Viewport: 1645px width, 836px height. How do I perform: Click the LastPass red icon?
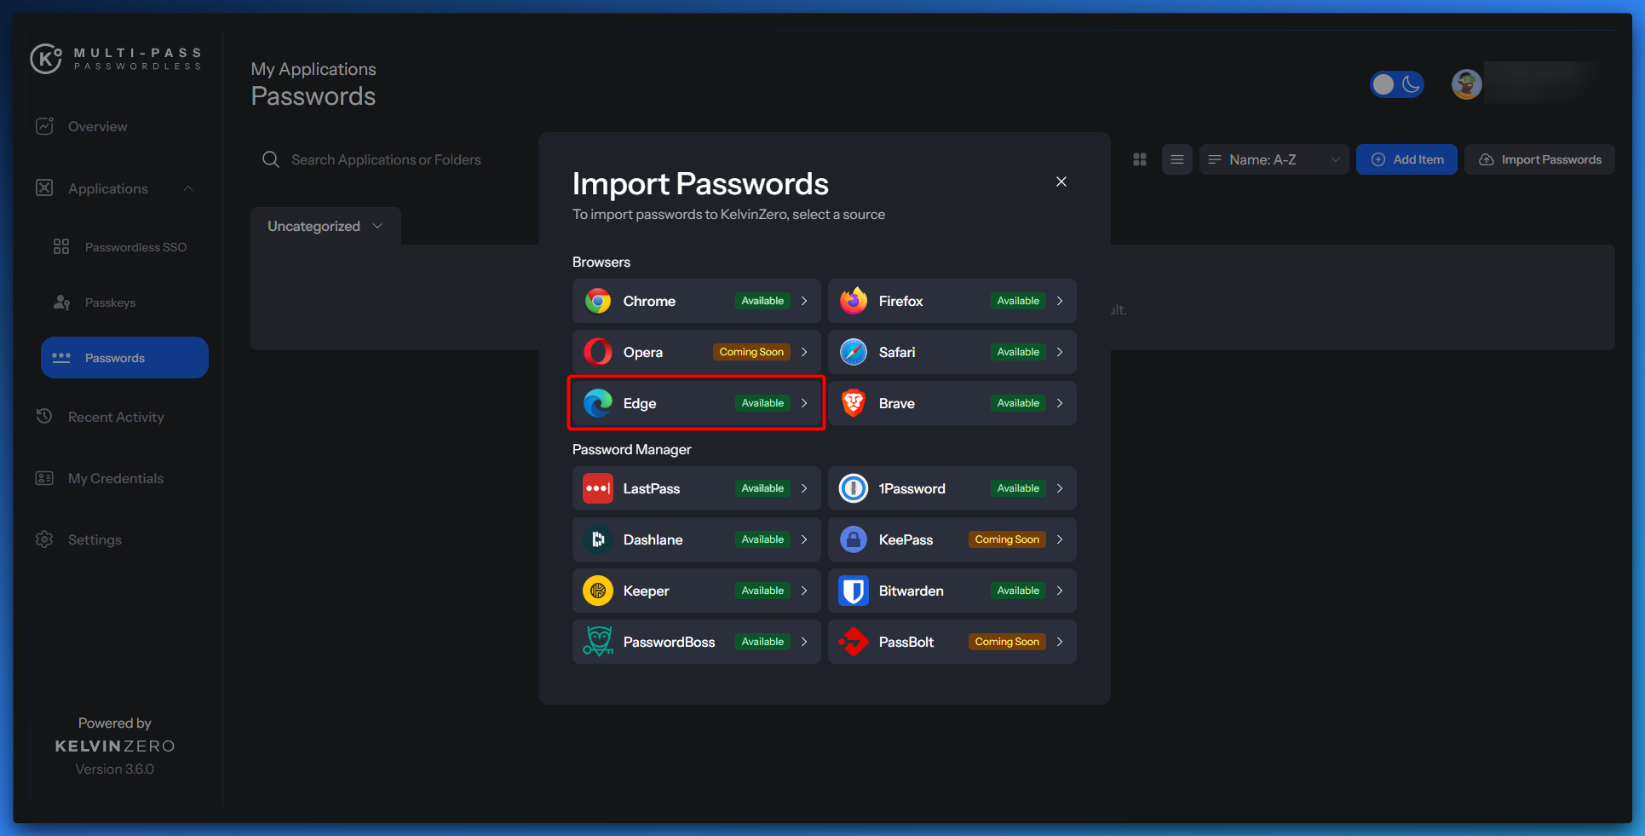coord(598,488)
